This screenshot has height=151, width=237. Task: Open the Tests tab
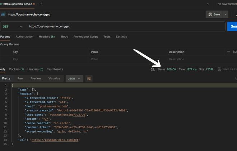click(x=107, y=37)
